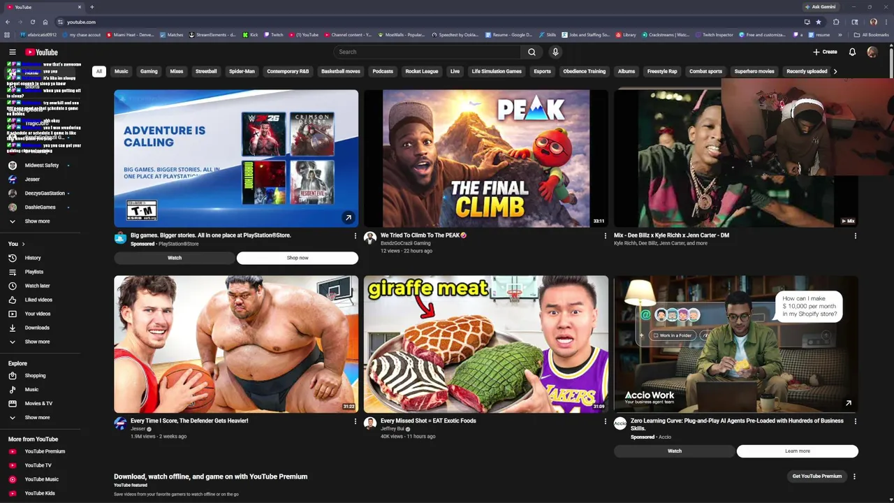
Task: Click the YouTube logo
Action: pos(42,52)
